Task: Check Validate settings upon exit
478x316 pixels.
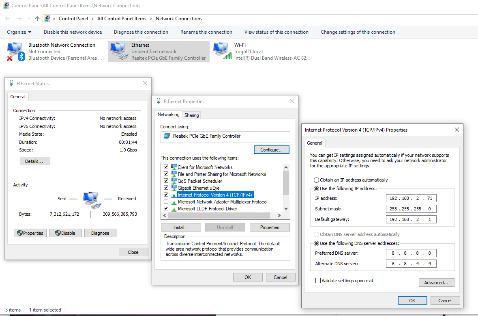Action: tap(318, 281)
